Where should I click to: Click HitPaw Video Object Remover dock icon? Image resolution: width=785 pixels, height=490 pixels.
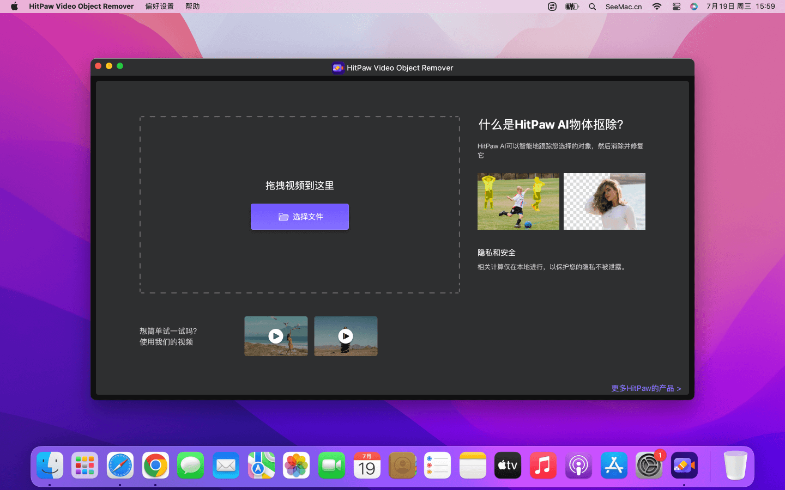(x=684, y=465)
